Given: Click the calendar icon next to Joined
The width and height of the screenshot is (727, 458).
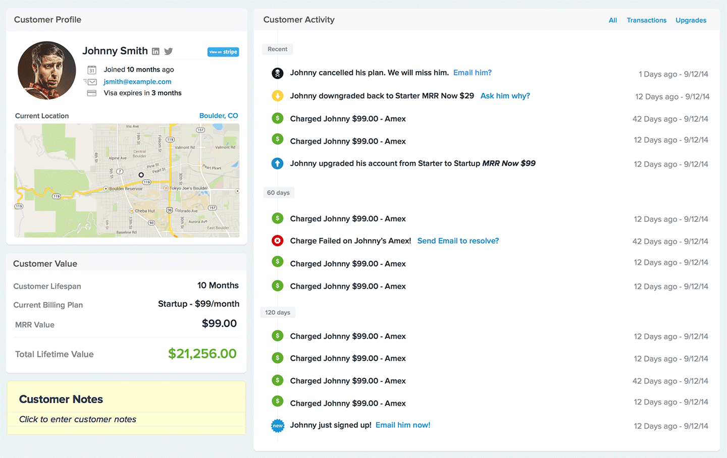Looking at the screenshot, I should [92, 70].
